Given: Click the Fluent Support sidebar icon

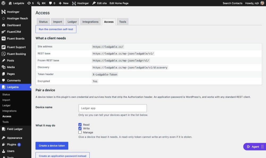Looking at the screenshot, I should (3, 47).
